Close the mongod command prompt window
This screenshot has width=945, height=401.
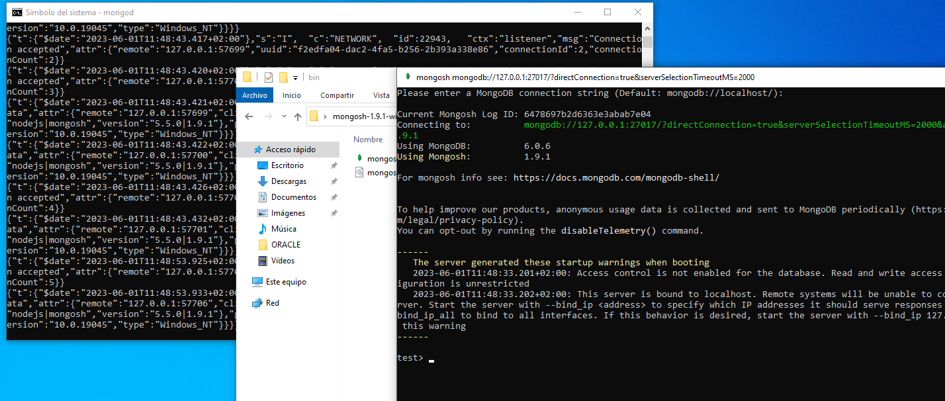638,12
